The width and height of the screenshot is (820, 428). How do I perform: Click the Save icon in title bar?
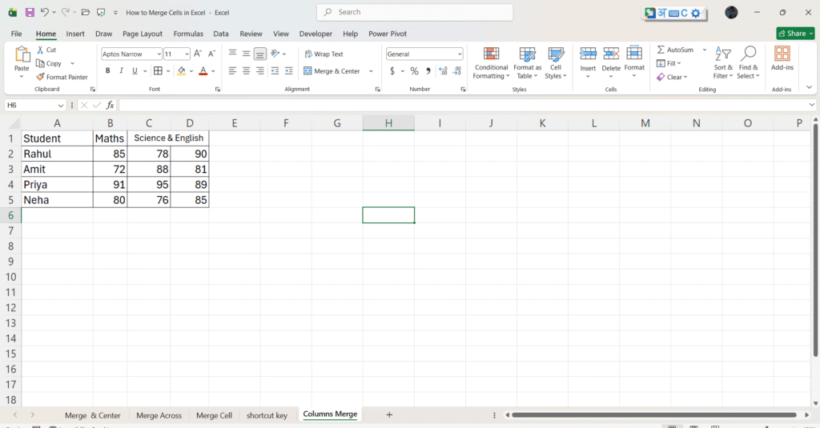point(30,12)
